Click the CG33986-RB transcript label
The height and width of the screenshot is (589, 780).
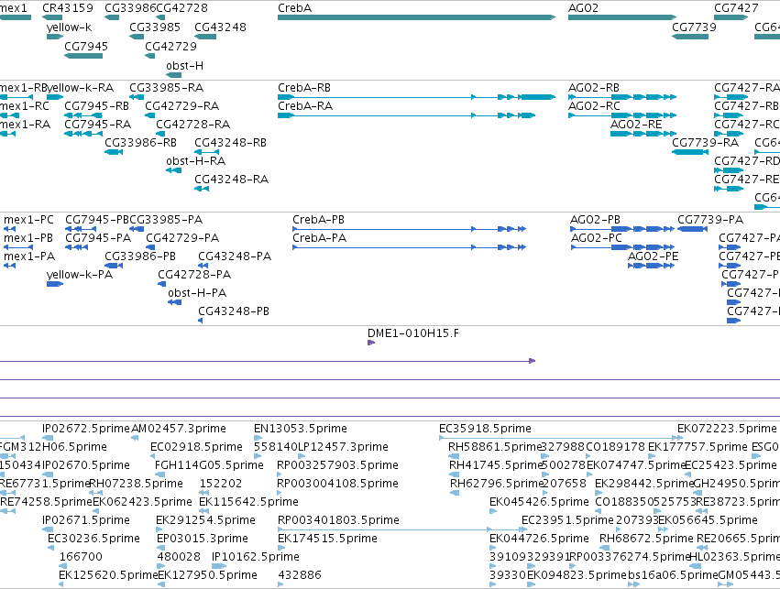point(140,143)
